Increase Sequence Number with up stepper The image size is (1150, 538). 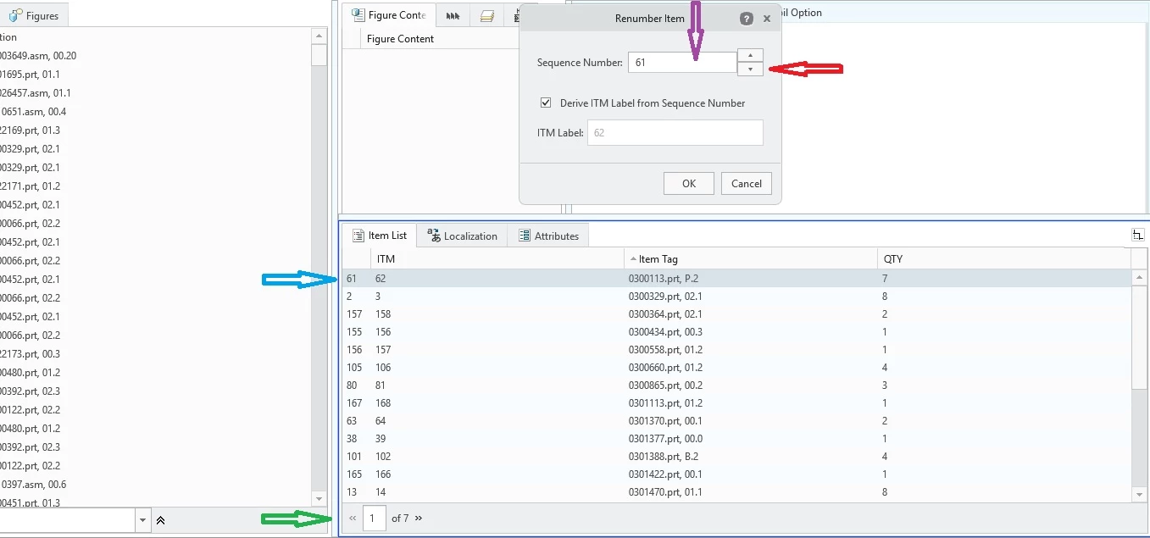coord(750,56)
